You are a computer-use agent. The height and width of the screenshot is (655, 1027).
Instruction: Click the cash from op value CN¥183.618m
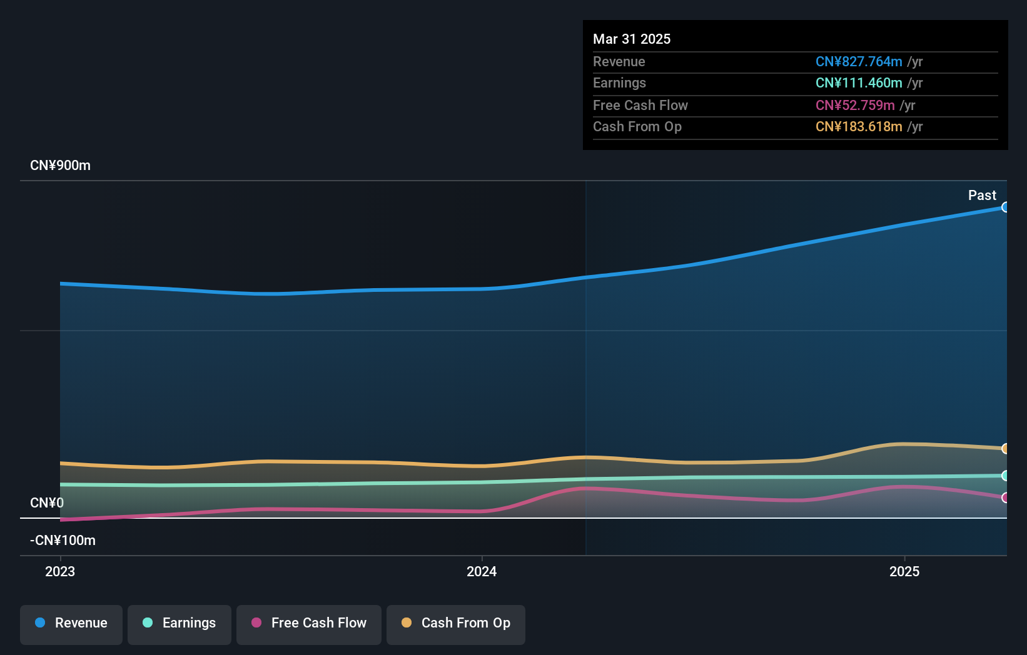pyautogui.click(x=859, y=126)
